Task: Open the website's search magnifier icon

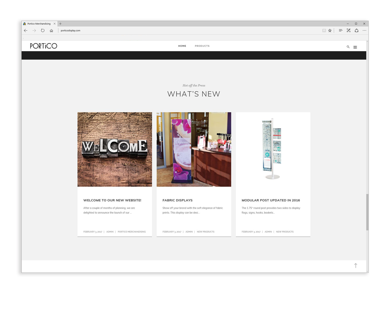Action: click(348, 46)
